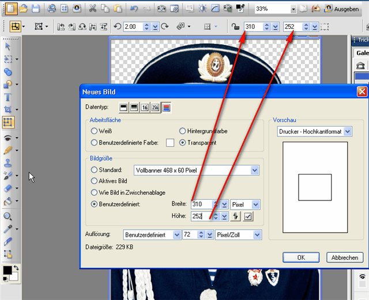The width and height of the screenshot is (369, 300).
Task: Click the Undo arrow icon
Action: (134, 9)
